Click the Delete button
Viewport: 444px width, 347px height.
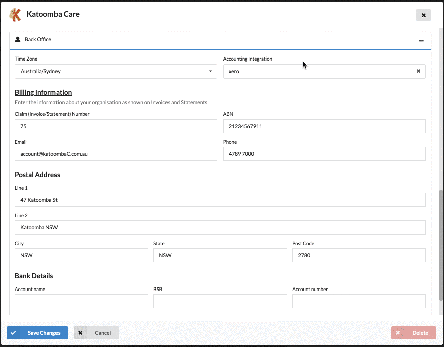click(x=413, y=333)
